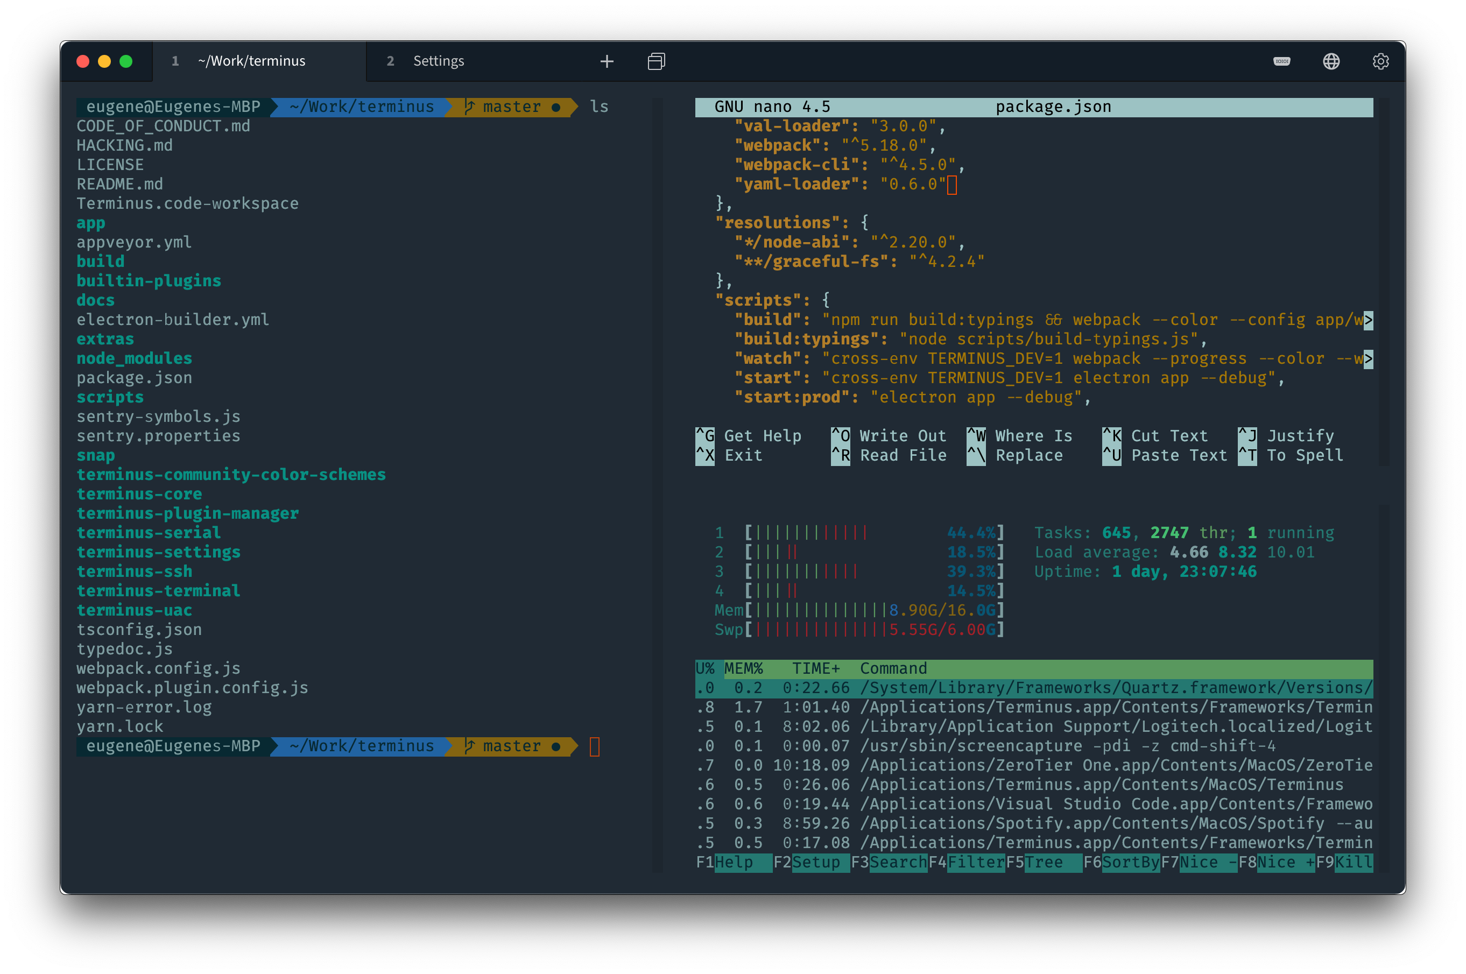
Task: Click the node_modules folder name
Action: pyautogui.click(x=134, y=358)
